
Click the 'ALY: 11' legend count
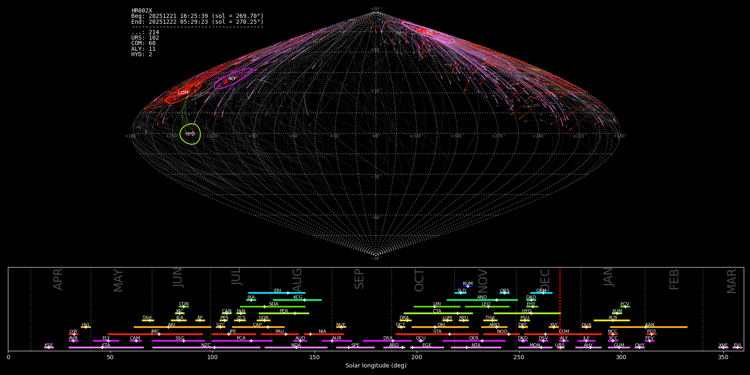[x=143, y=49]
